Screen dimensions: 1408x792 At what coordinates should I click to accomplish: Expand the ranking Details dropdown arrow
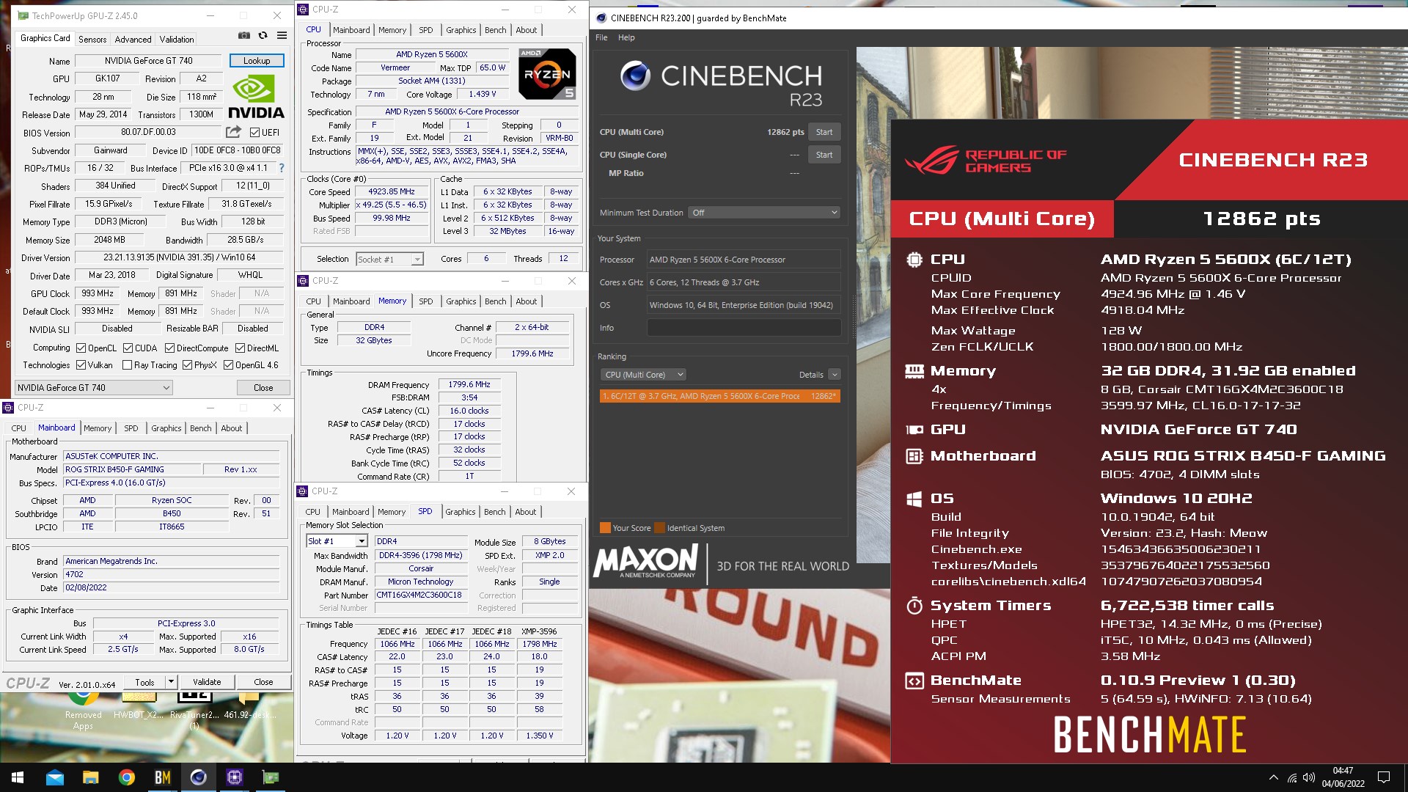click(x=834, y=375)
